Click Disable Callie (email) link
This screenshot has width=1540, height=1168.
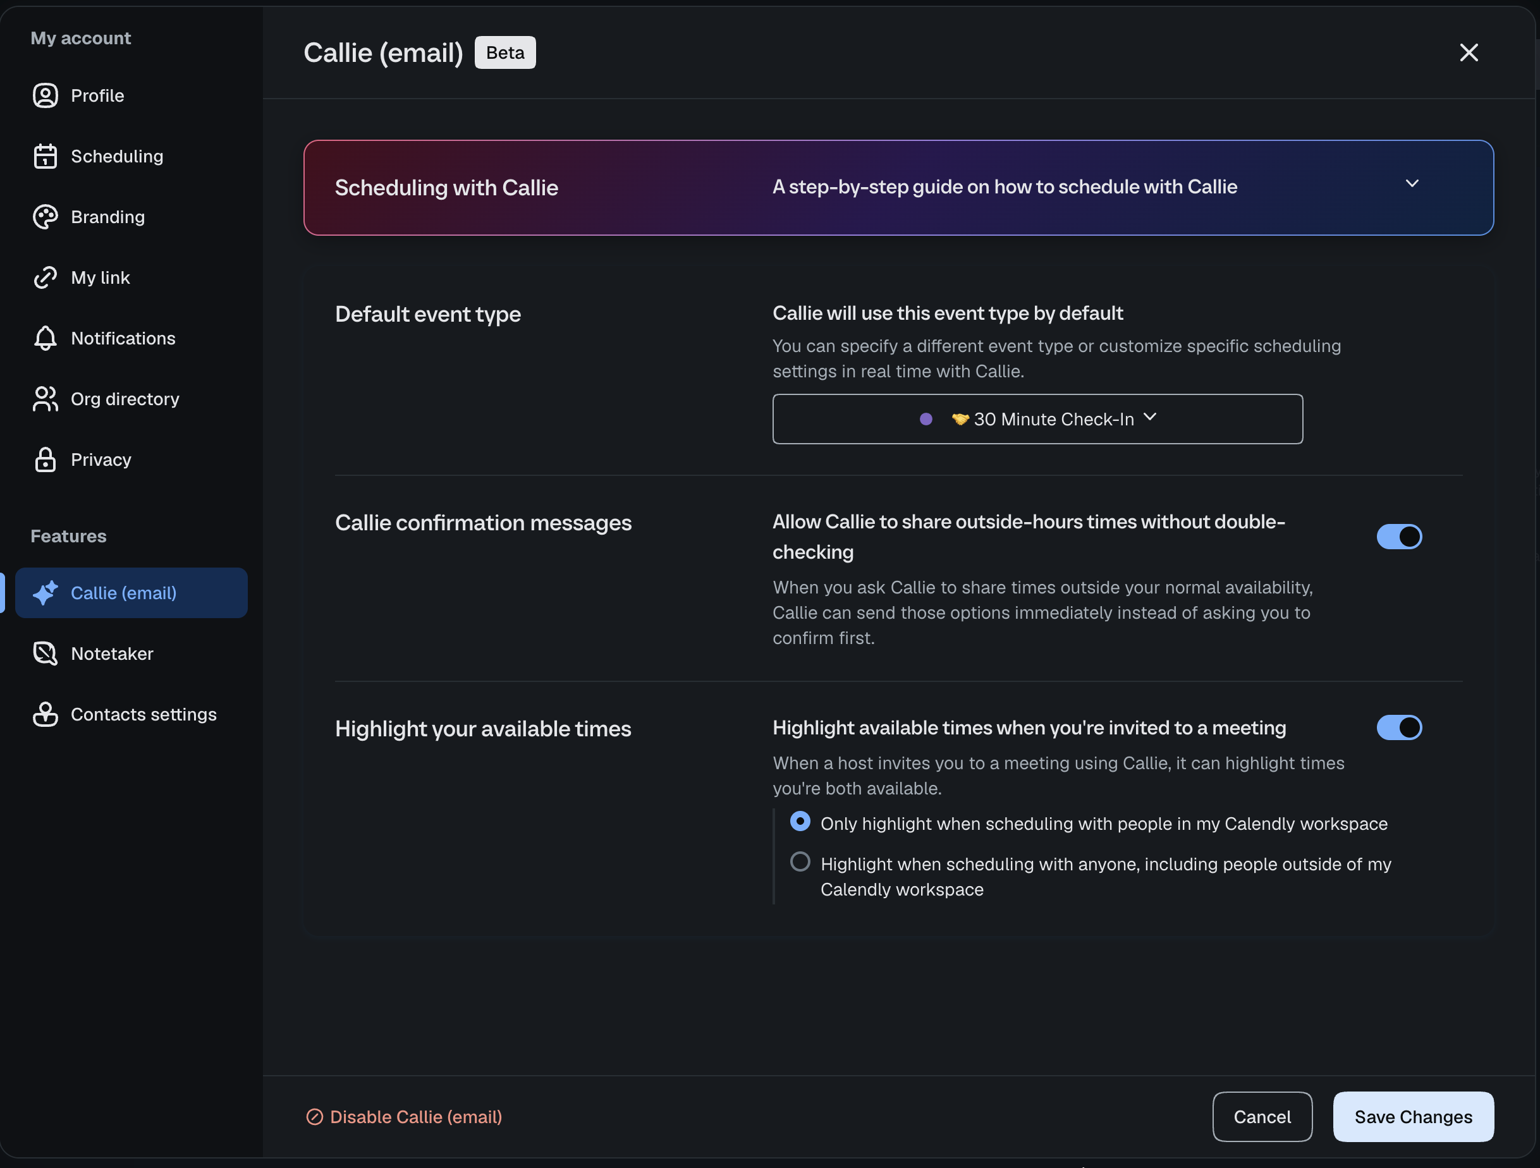[x=405, y=1117]
